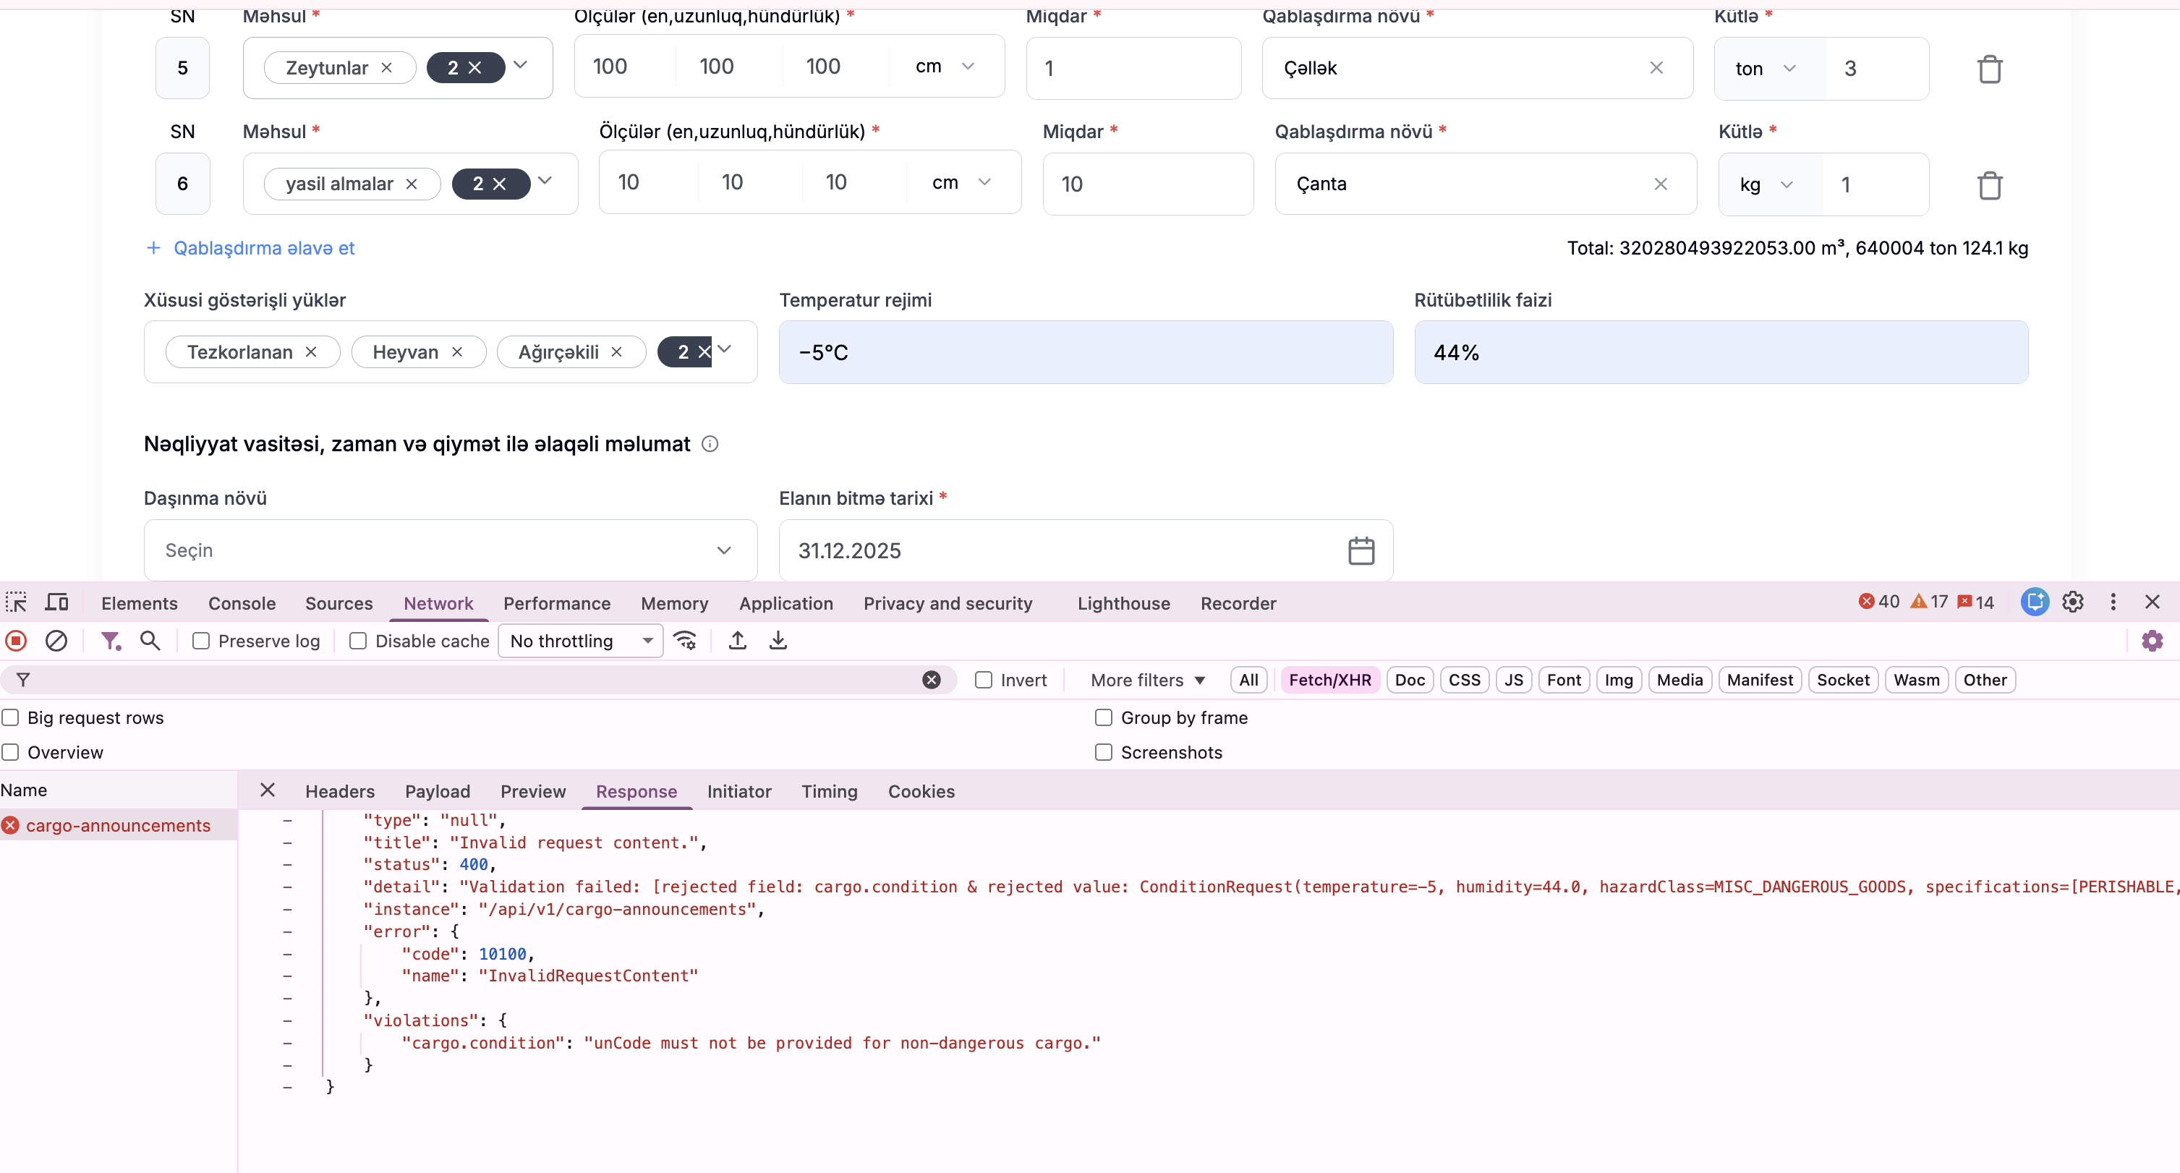The height and width of the screenshot is (1173, 2180).
Task: Open the Headers tab of the request
Action: (339, 790)
